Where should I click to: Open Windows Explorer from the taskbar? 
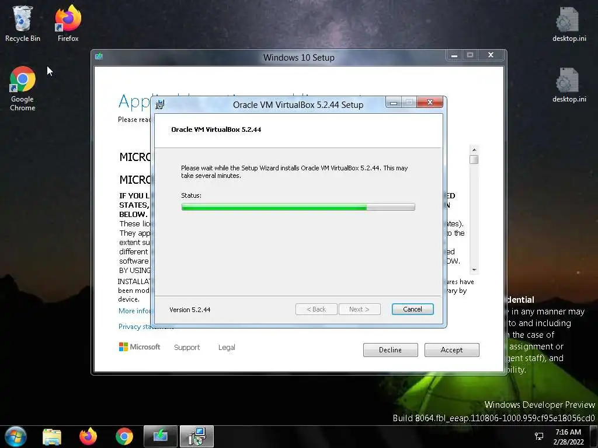[x=52, y=436]
